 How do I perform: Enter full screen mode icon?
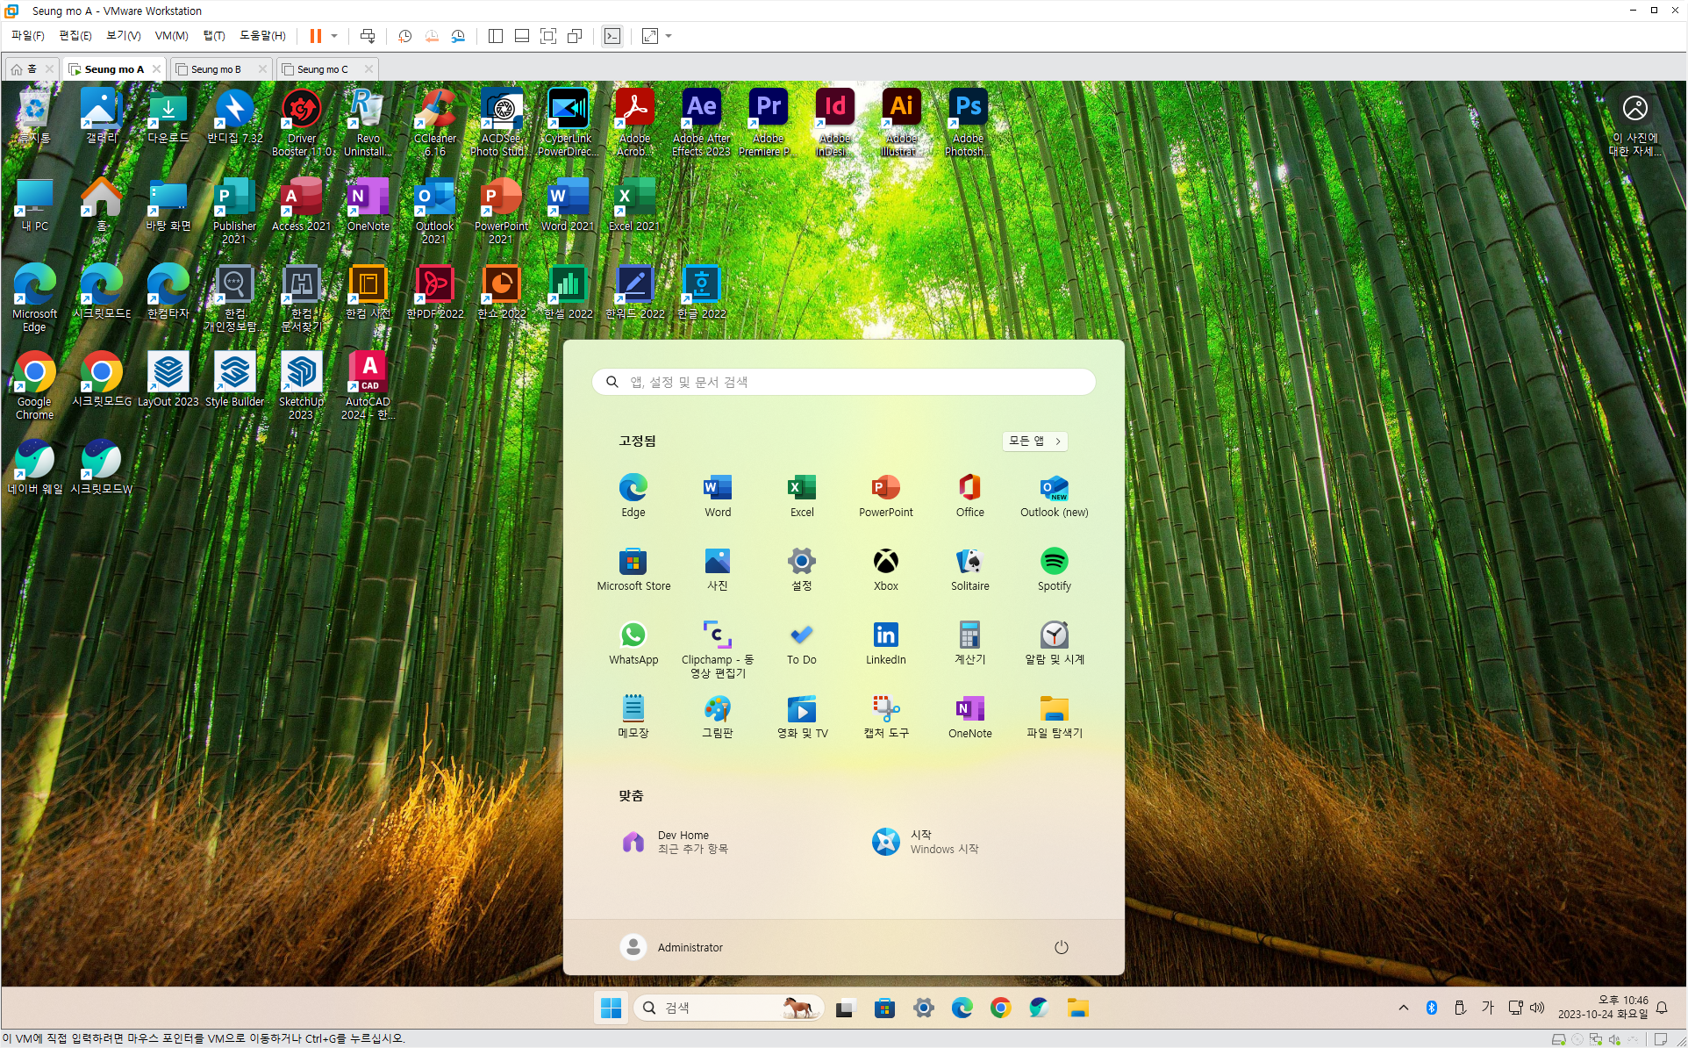pyautogui.click(x=548, y=36)
